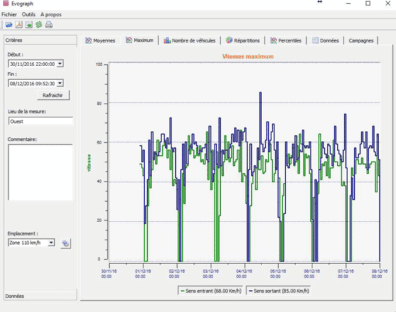Click the printer icon in toolbar
This screenshot has height=312, width=396.
tap(49, 25)
